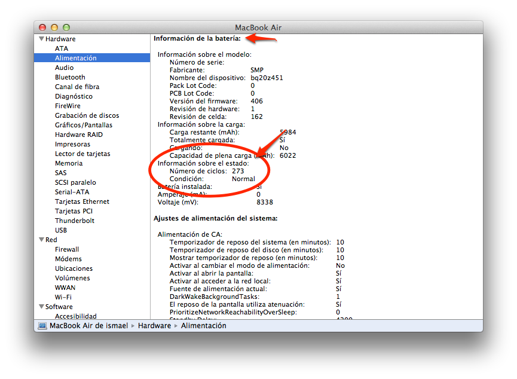The image size is (517, 379).
Task: Collapse the Red section triangle
Action: point(42,240)
